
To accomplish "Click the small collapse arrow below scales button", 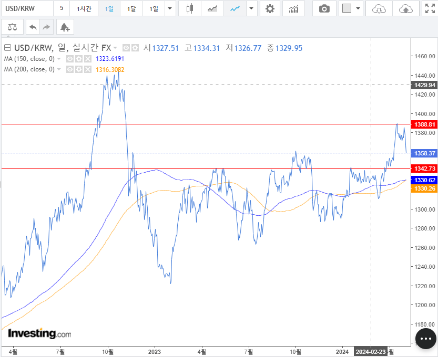I will pyautogui.click(x=8, y=36).
